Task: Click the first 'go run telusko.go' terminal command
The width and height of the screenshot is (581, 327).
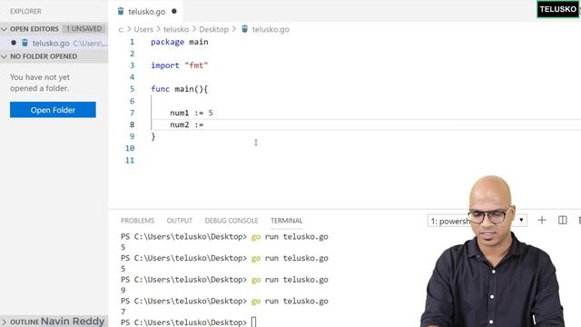Action: (290, 236)
